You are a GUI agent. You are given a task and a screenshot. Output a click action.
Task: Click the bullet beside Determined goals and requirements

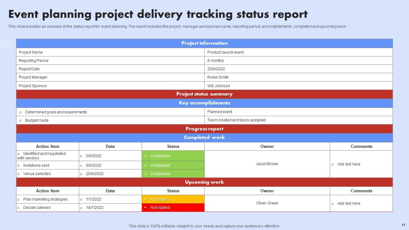tap(20, 112)
